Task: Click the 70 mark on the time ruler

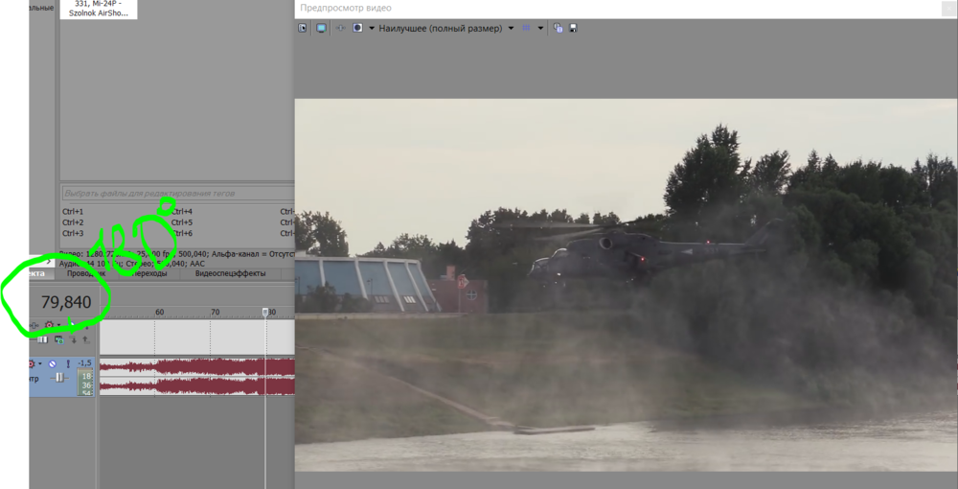Action: pos(215,313)
